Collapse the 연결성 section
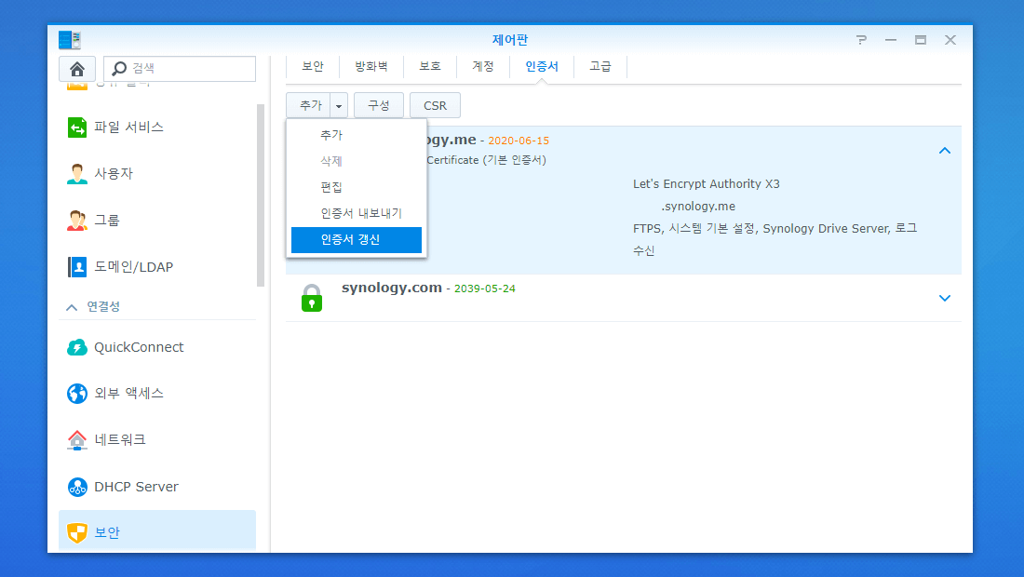The height and width of the screenshot is (577, 1024). 72,307
